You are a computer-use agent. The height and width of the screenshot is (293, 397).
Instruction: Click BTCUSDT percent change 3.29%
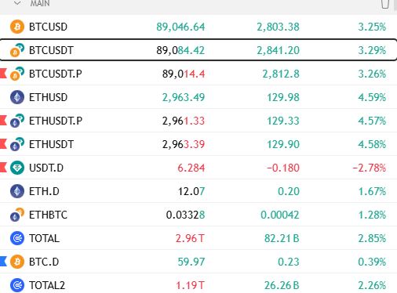tap(372, 50)
